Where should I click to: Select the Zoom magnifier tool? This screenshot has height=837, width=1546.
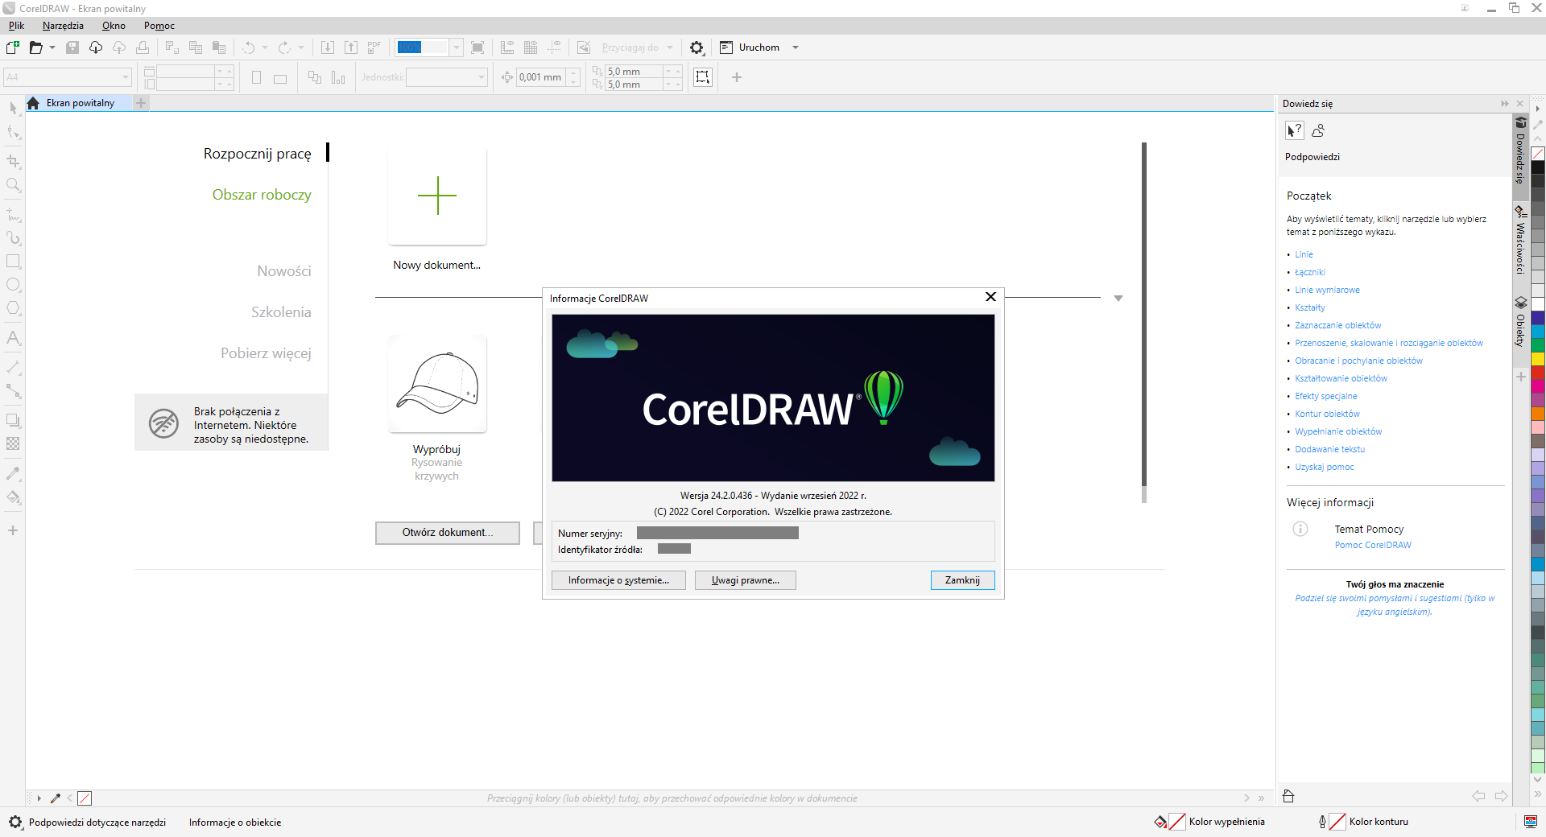tap(13, 185)
